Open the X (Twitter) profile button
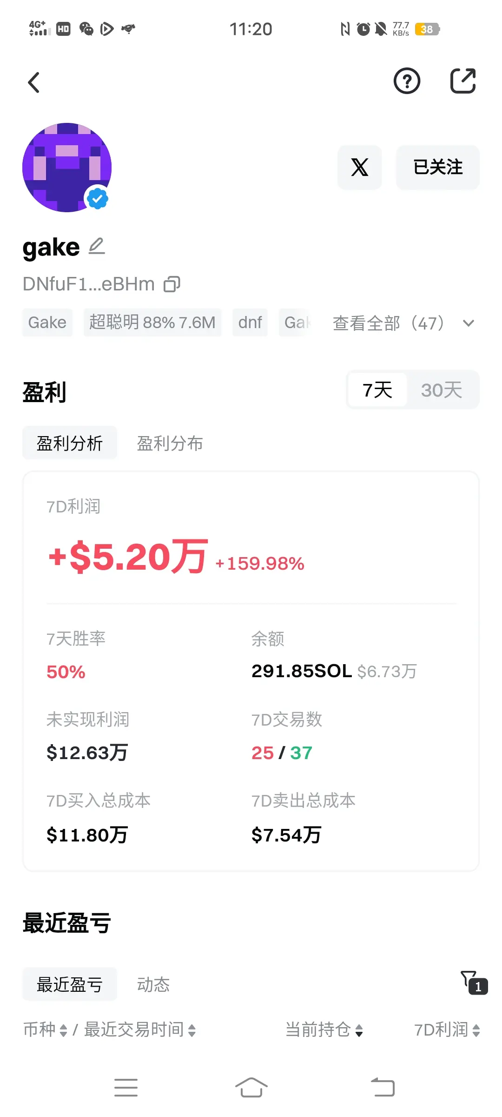Screen dimensions: 502x1117 [x=359, y=167]
